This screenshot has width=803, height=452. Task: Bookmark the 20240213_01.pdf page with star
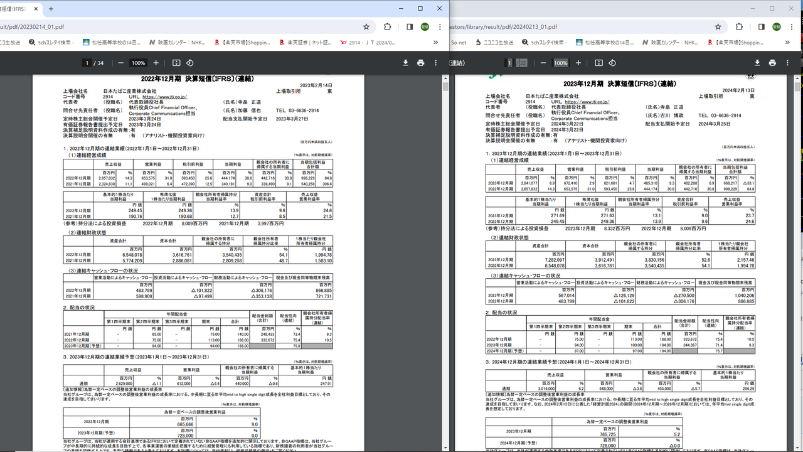click(718, 26)
